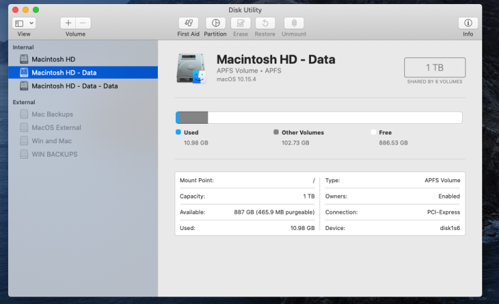Select Macintosh HD in sidebar
This screenshot has height=304, width=499.
point(53,59)
